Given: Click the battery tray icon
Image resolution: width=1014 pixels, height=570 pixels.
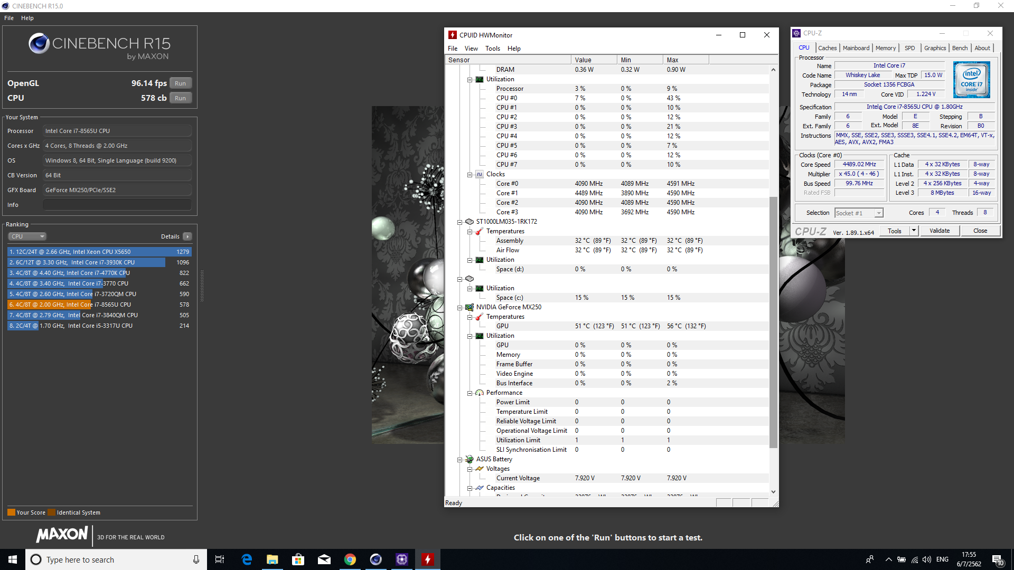Looking at the screenshot, I should pos(902,559).
